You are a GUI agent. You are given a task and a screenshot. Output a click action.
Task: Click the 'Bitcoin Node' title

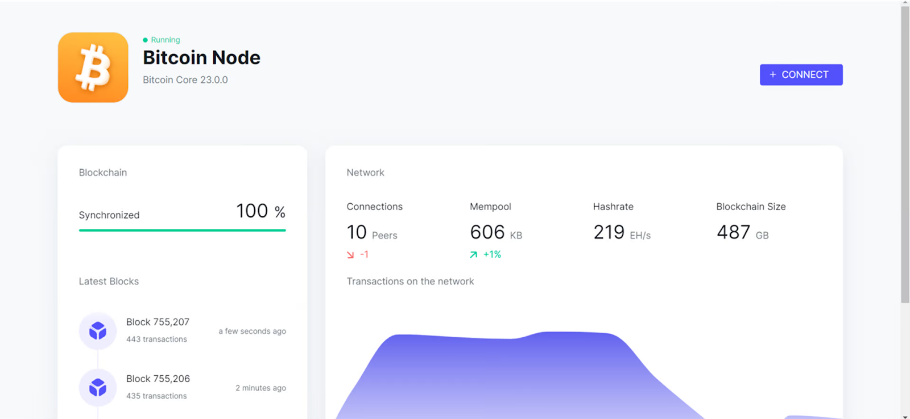[201, 57]
